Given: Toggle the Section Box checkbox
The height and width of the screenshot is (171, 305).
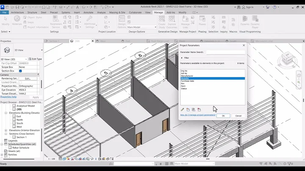Looking at the screenshot, I should [20, 71].
